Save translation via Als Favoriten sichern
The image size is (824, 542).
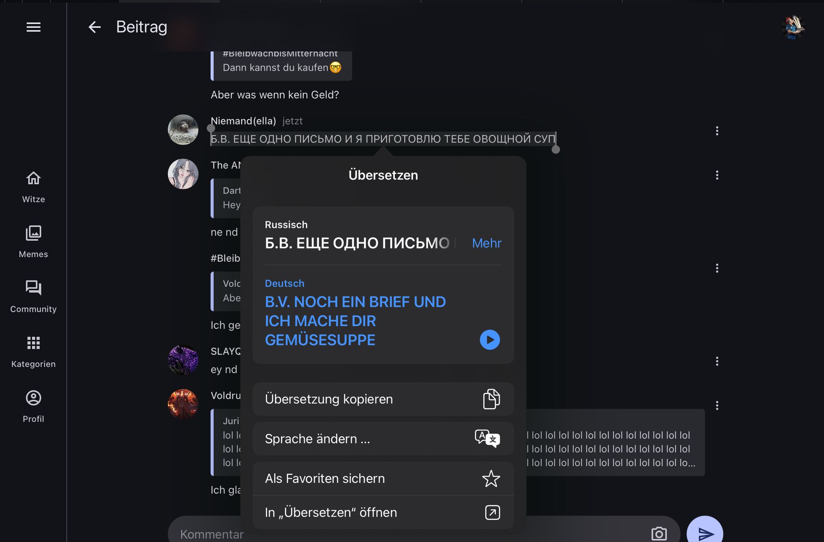(383, 478)
